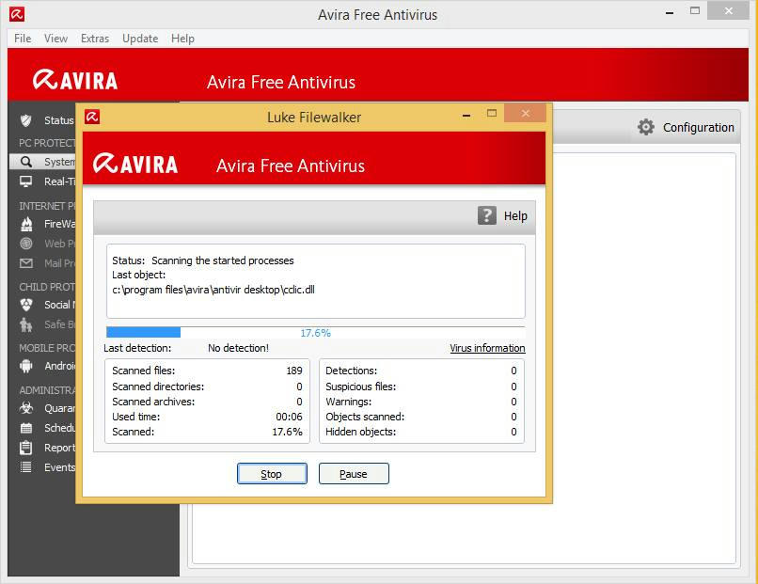Click the Luke Filewalker window title
758x584 pixels.
point(314,117)
